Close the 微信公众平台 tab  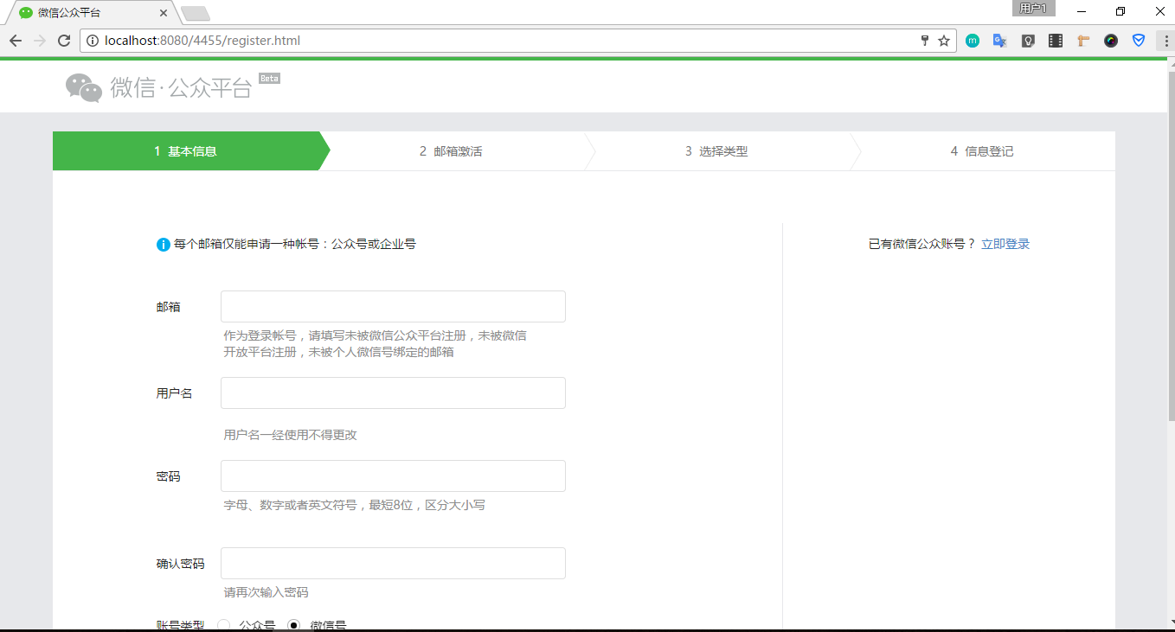coord(165,13)
